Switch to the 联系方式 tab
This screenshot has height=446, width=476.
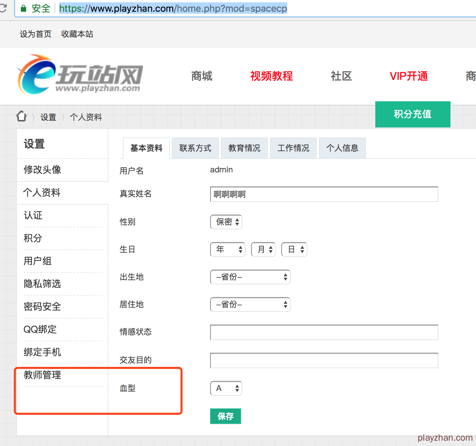[x=195, y=148]
